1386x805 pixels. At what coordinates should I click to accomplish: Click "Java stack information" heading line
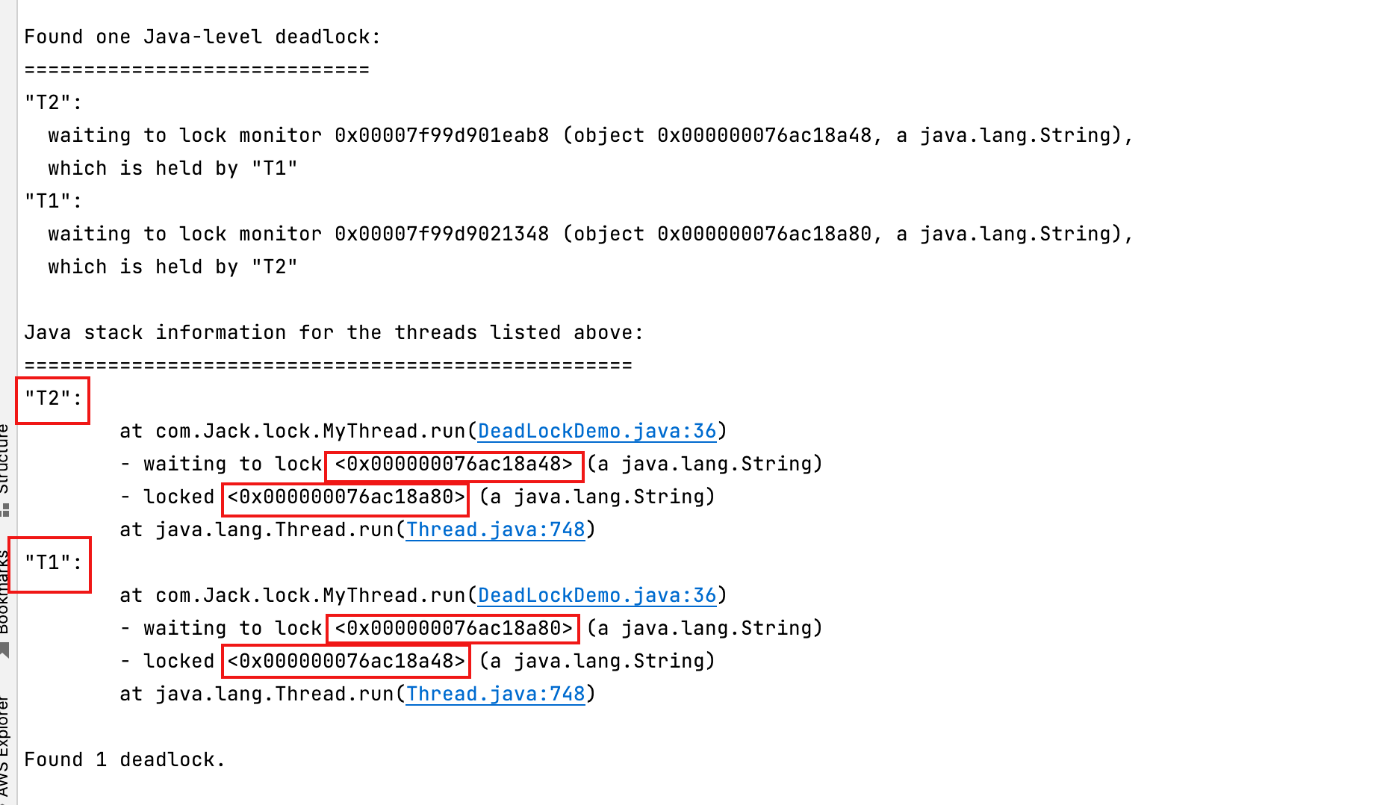(x=333, y=333)
